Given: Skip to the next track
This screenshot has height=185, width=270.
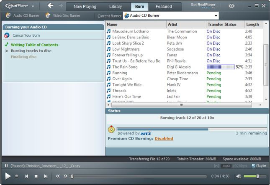Looking at the screenshot, I should [x=46, y=176].
